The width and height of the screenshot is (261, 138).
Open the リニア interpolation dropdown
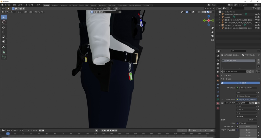pyautogui.click(x=246, y=106)
